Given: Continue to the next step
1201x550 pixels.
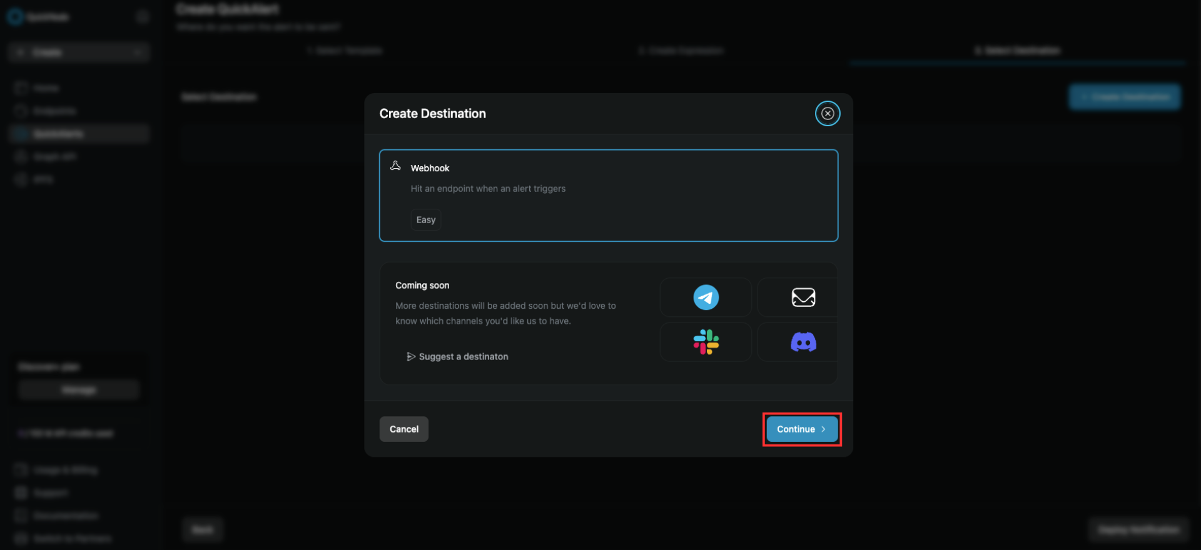Looking at the screenshot, I should click(802, 429).
